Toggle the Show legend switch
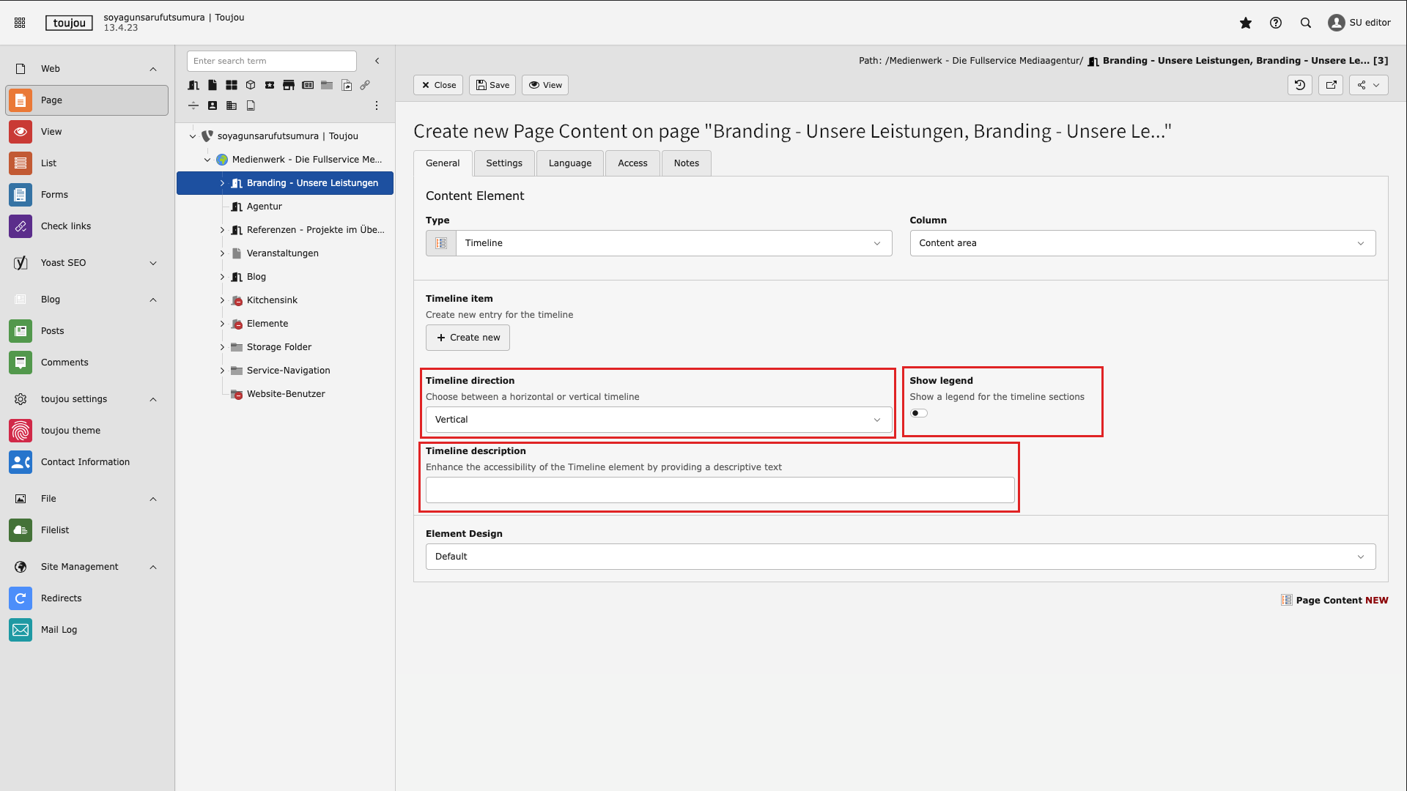 919,413
